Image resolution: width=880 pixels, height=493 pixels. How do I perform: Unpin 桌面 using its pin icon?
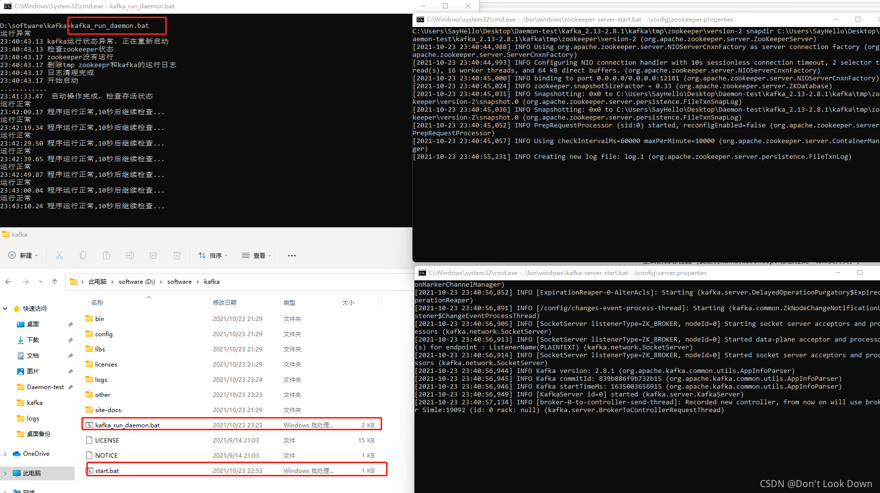coord(70,324)
